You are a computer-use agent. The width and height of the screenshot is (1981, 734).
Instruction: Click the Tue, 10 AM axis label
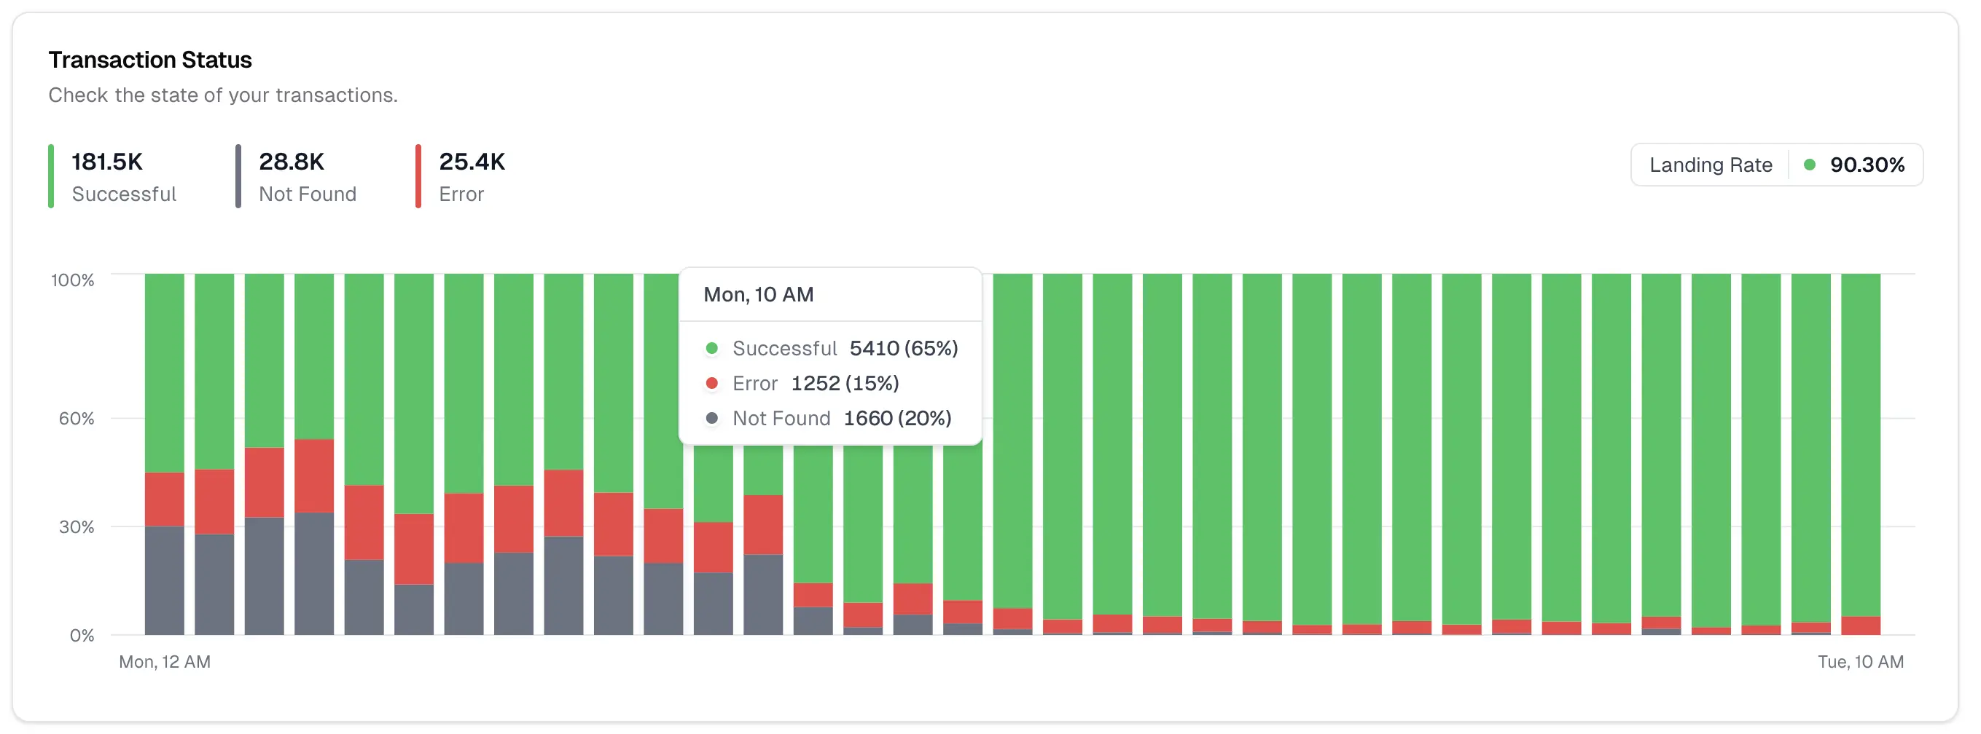(1860, 661)
